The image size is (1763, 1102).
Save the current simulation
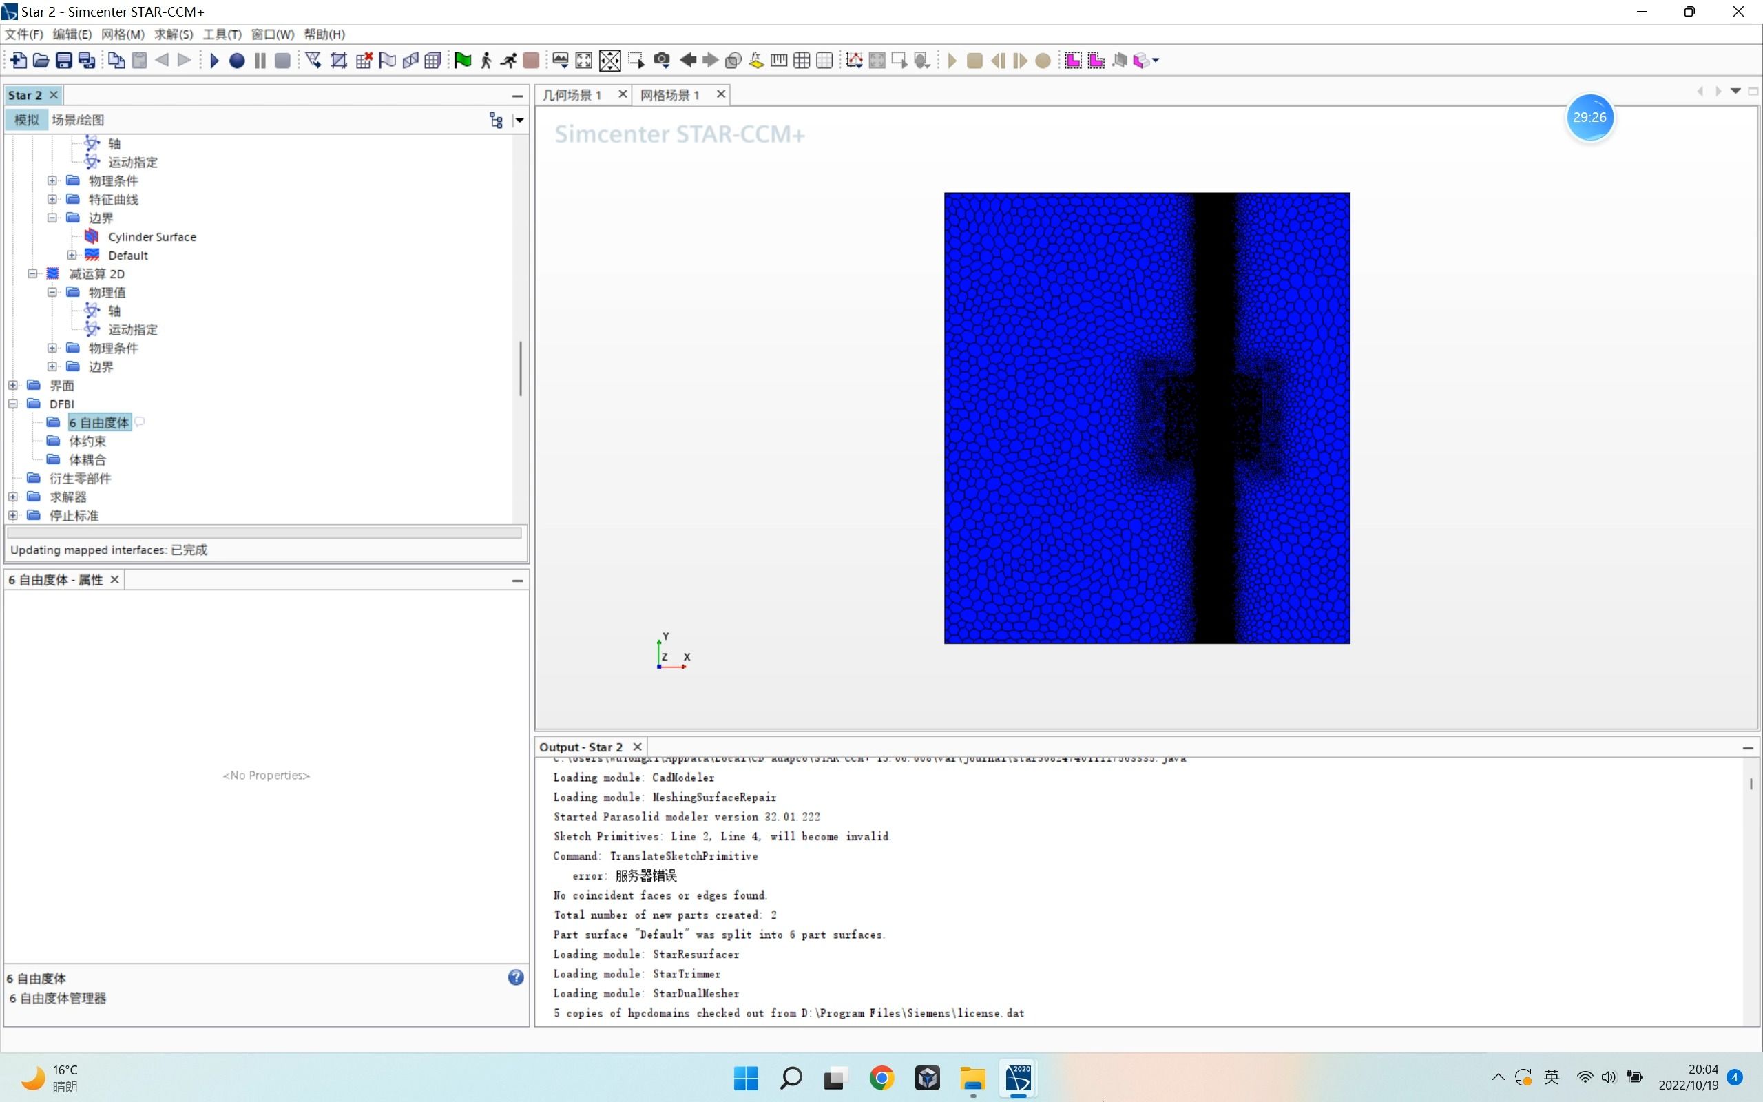pyautogui.click(x=64, y=61)
